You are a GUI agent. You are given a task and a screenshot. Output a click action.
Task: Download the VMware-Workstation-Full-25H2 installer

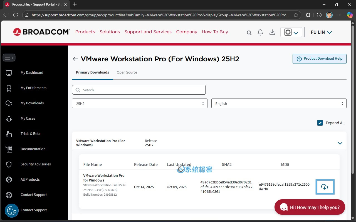point(325,187)
